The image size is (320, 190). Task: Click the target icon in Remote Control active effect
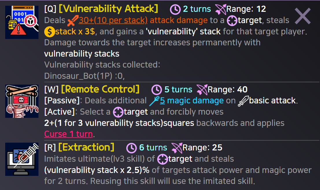pos(118,112)
